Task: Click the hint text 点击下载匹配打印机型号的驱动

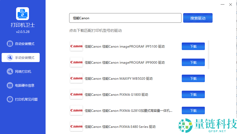Action: [95, 30]
